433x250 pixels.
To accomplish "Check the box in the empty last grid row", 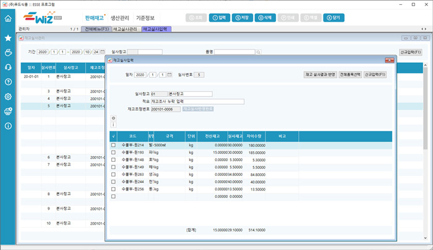I will tap(113, 196).
